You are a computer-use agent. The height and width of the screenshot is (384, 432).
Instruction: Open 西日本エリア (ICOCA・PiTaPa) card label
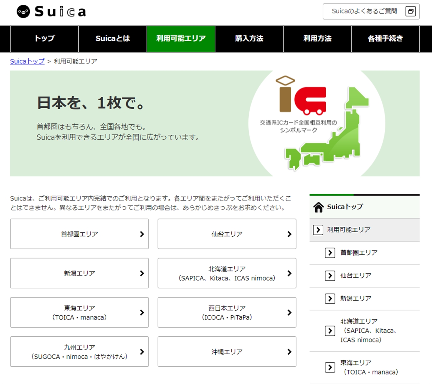pyautogui.click(x=227, y=313)
